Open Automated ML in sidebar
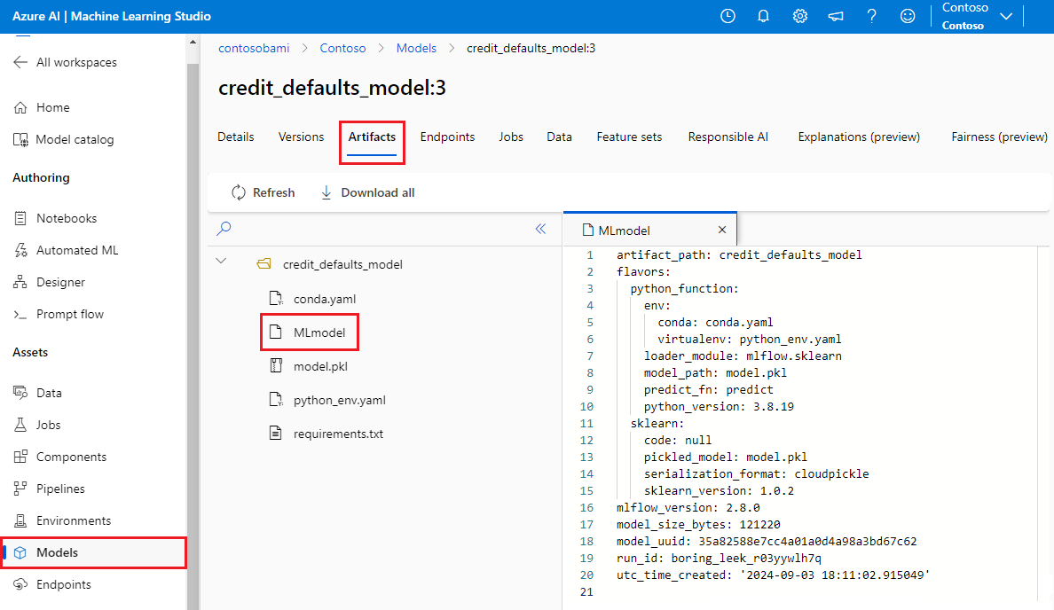 (x=77, y=251)
